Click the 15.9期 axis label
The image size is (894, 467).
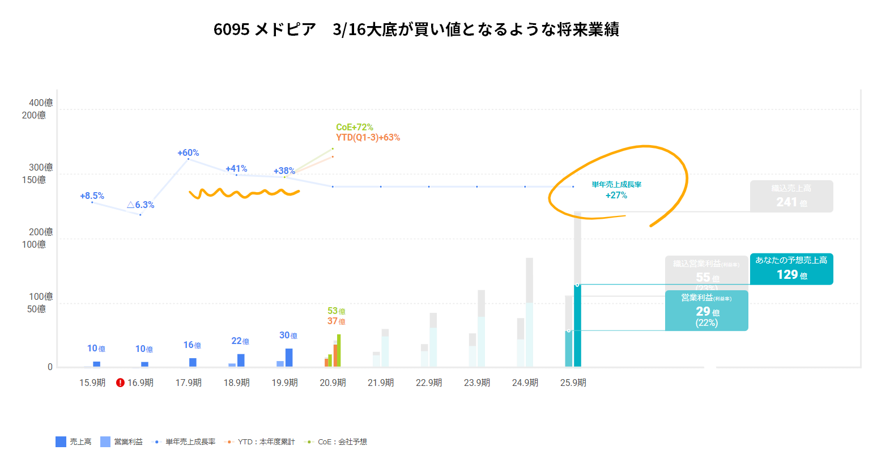coord(92,383)
